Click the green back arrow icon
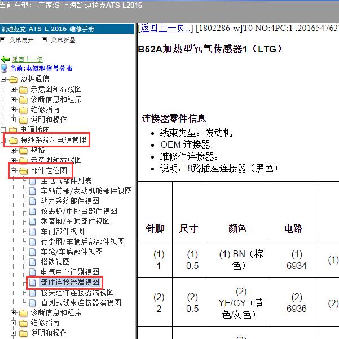 click(x=5, y=59)
